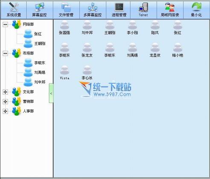Start 多屏幕监控 multi-screen monitoring

pos(93,10)
